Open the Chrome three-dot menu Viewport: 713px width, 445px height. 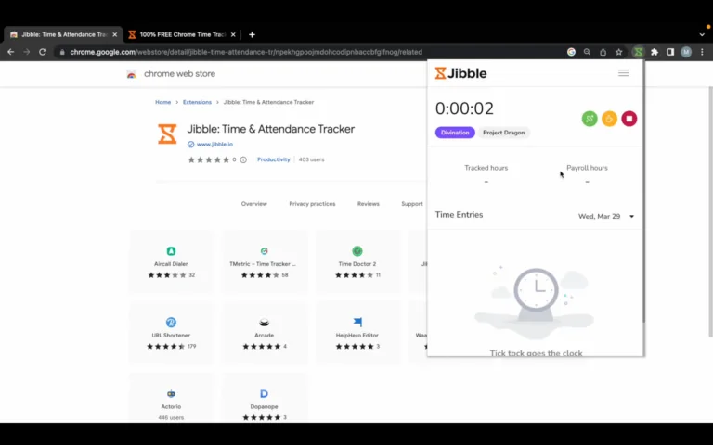(x=702, y=52)
